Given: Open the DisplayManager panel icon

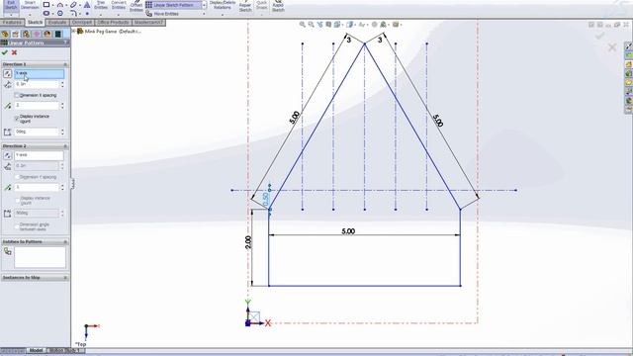Looking at the screenshot, I should [x=47, y=34].
